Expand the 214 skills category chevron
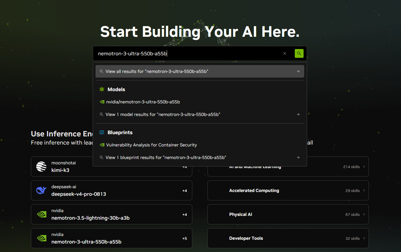Viewport: 401px width, 252px height. [364, 167]
